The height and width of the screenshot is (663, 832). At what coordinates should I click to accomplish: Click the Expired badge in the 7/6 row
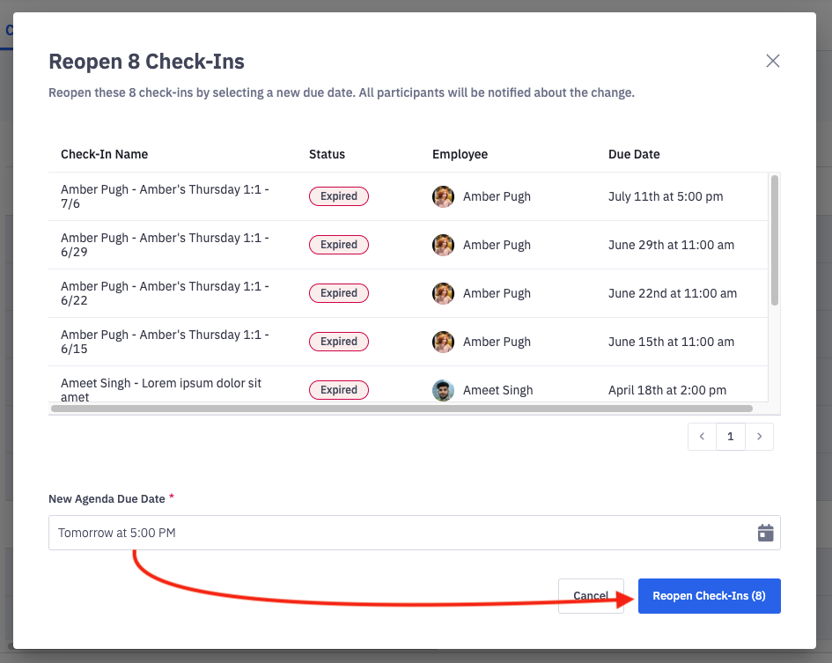pos(338,196)
